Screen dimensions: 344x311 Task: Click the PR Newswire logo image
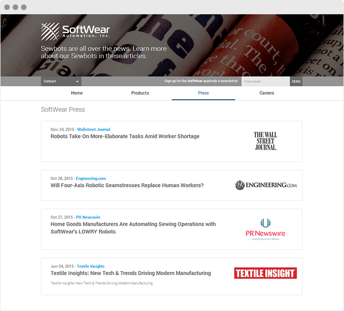pos(265,229)
